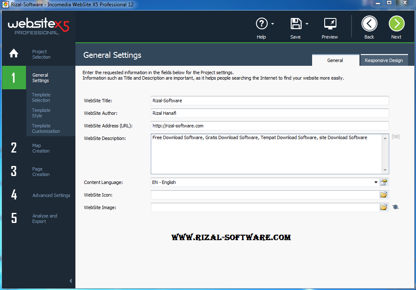The width and height of the screenshot is (416, 290).
Task: Expand the Save options arrow
Action: click(x=307, y=24)
